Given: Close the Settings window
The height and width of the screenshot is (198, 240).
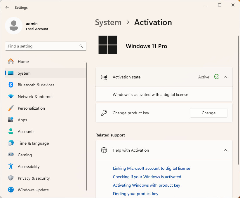Looking at the screenshot, I should pyautogui.click(x=233, y=5).
